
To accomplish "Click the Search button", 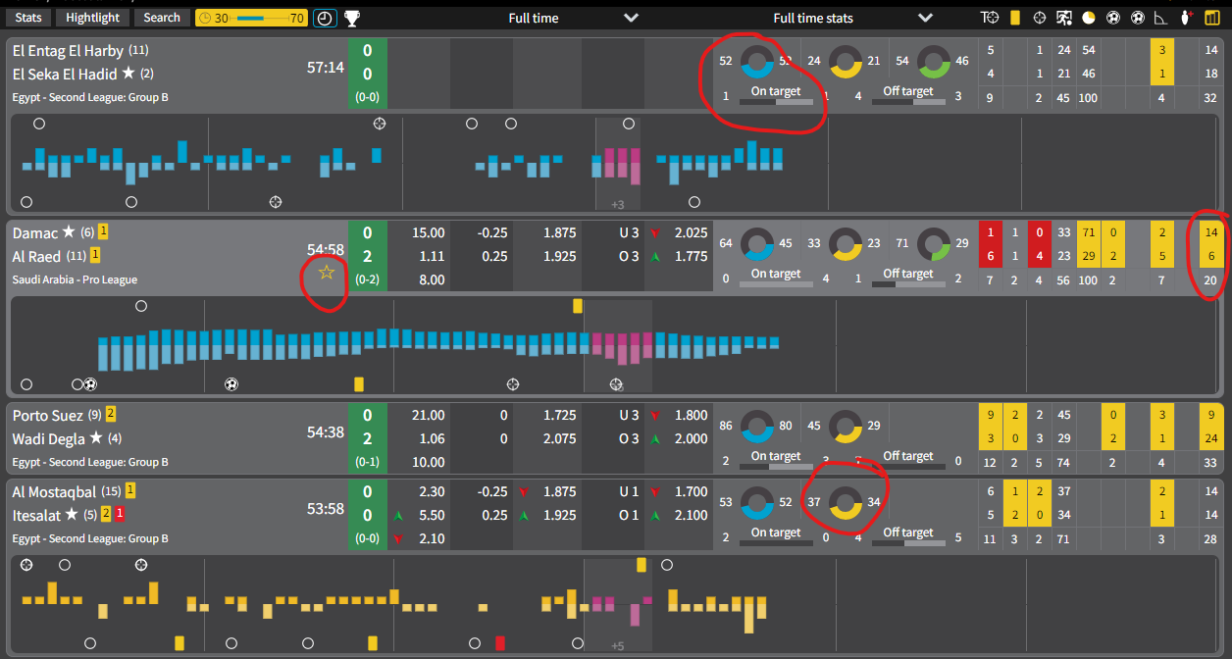I will (162, 18).
